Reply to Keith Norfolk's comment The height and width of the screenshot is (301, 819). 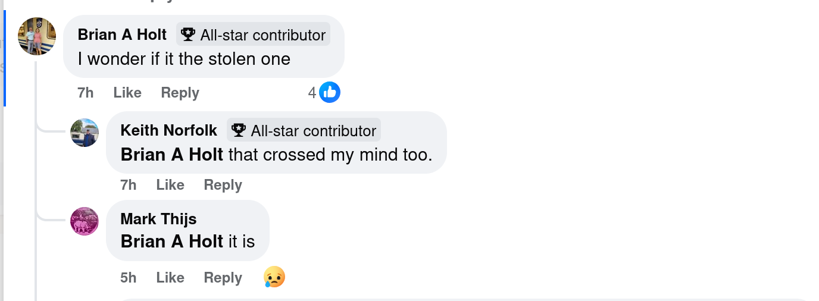[223, 185]
